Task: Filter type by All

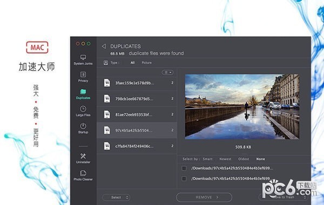Action: coord(132,63)
